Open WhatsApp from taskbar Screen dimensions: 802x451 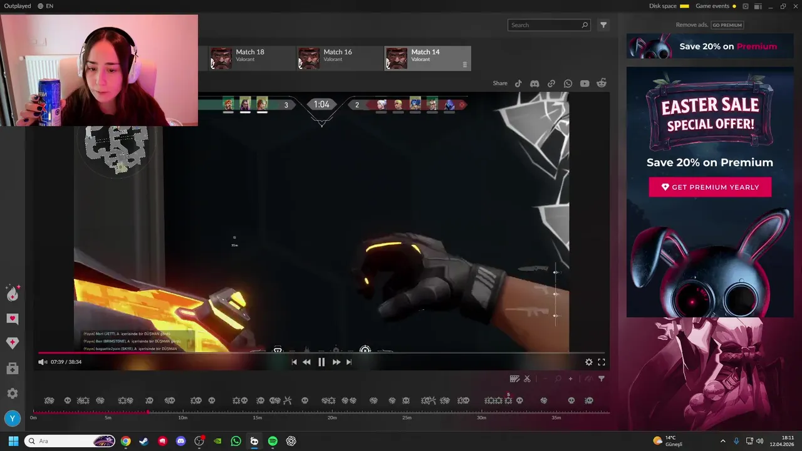[236, 441]
